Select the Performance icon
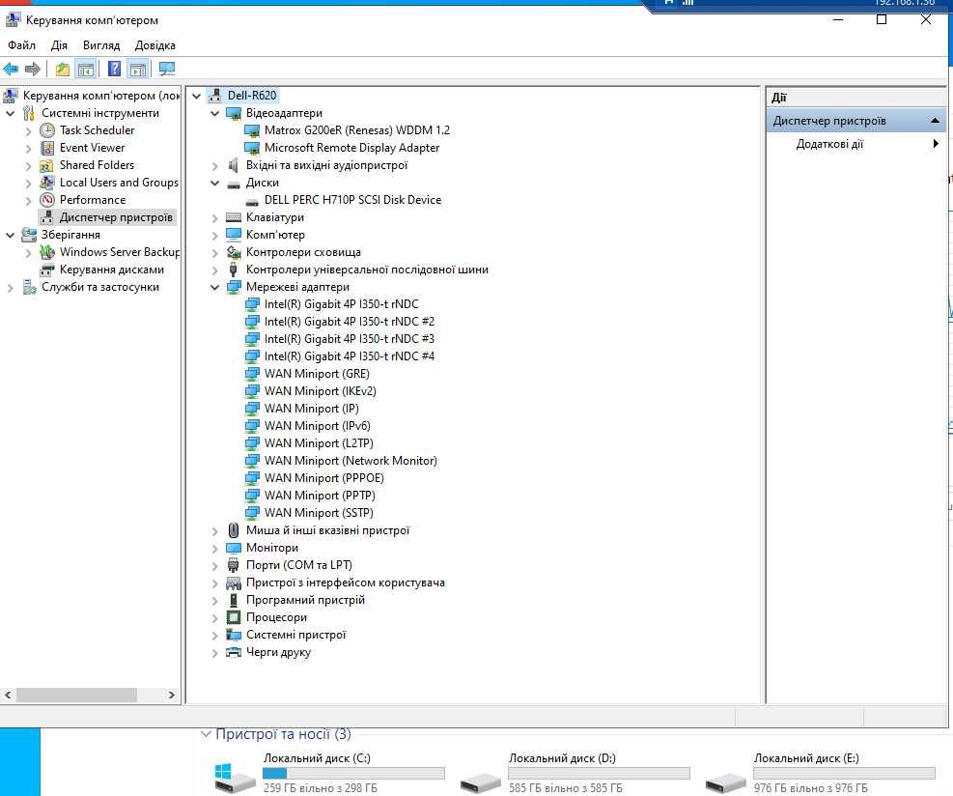 (47, 200)
